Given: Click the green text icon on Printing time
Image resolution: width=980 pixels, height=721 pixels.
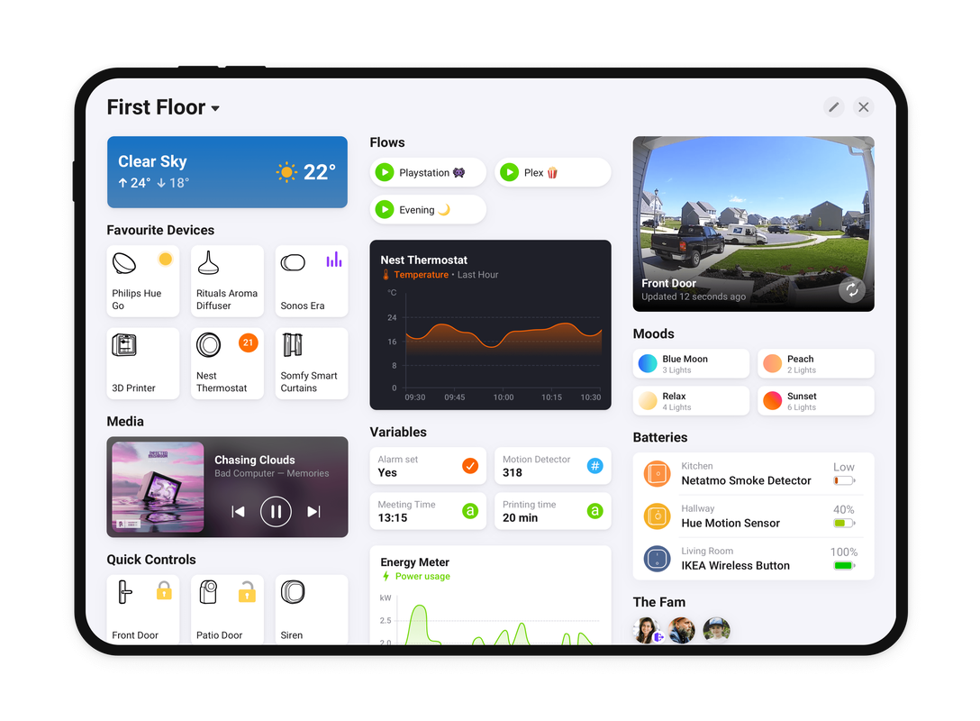Looking at the screenshot, I should pyautogui.click(x=595, y=511).
